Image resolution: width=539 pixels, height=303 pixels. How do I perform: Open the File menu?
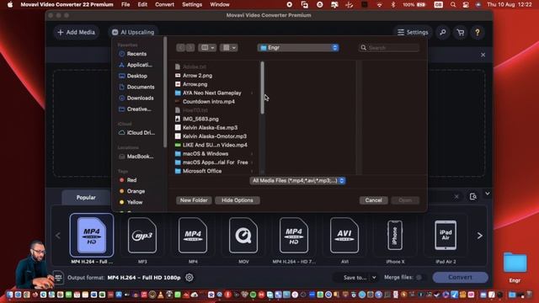click(x=125, y=4)
